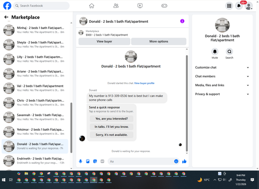
Task: Open Lilly conversation in the list
Action: (x=35, y=59)
